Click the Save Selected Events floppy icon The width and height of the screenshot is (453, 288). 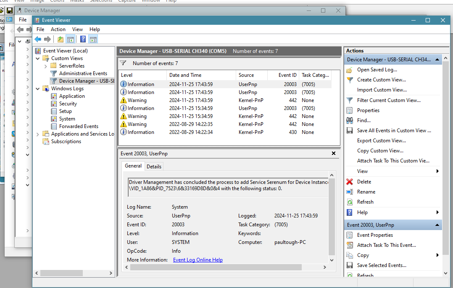point(350,265)
